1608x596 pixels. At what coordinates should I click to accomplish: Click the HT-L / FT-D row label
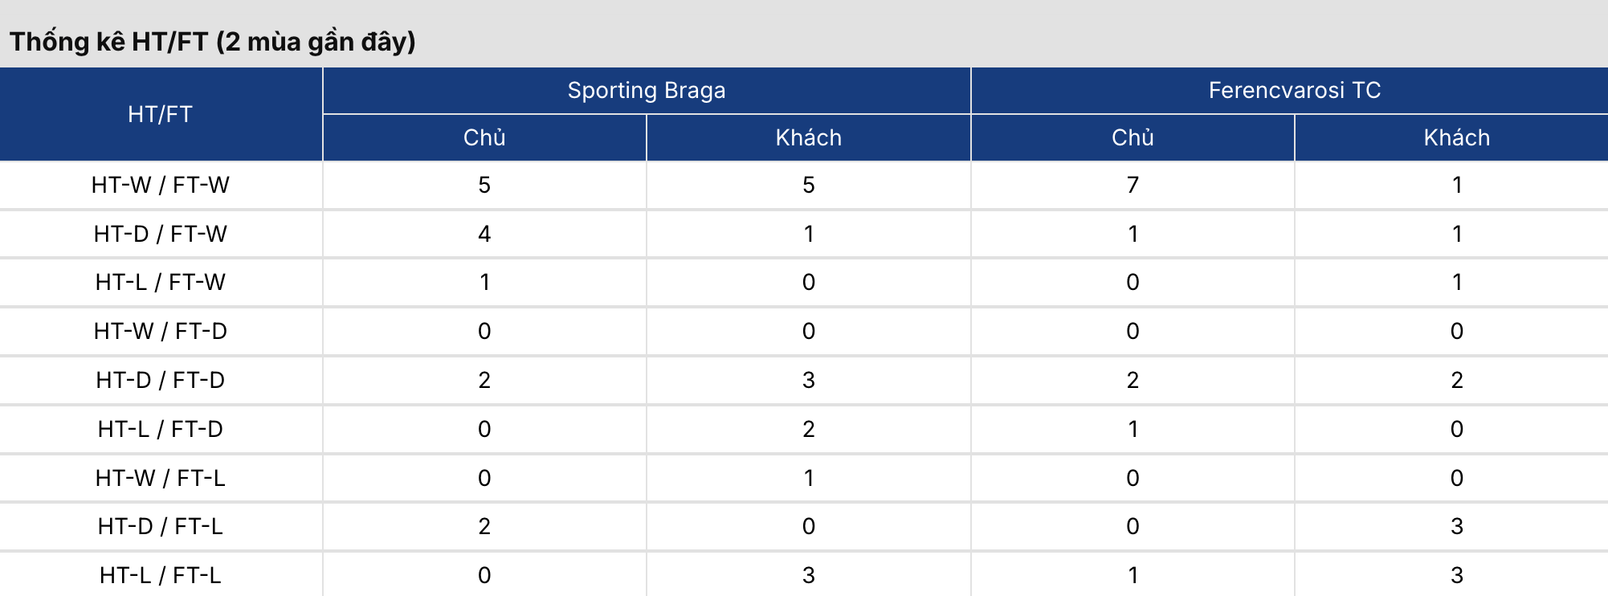click(161, 430)
